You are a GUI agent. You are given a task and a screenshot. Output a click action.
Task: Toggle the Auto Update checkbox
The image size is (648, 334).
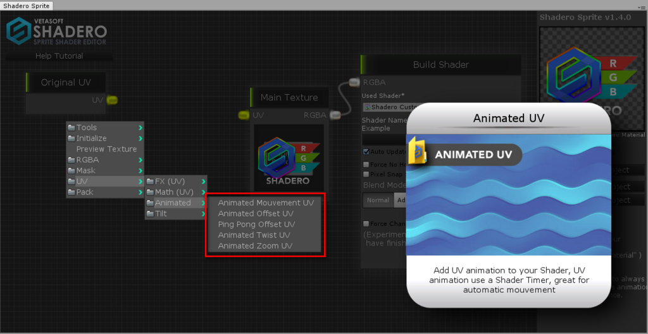point(366,152)
